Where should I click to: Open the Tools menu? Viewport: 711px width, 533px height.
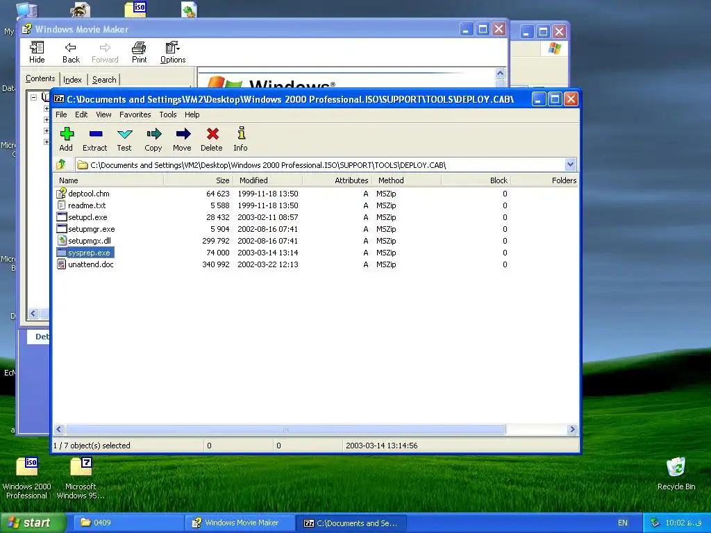[168, 115]
